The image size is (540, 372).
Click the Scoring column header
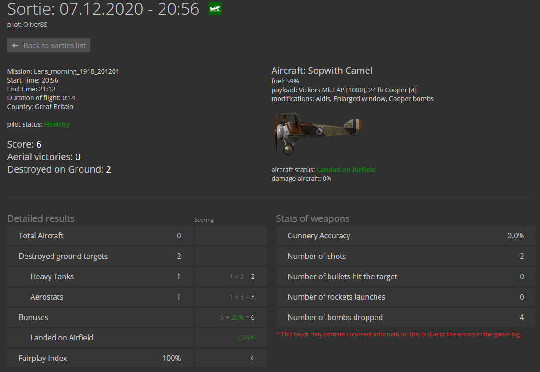coord(204,219)
